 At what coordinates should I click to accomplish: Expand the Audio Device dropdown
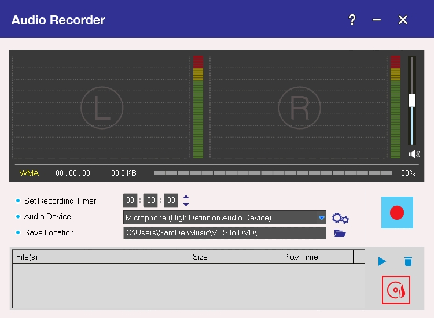(x=322, y=218)
